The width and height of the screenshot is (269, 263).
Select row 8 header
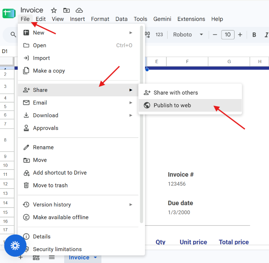[x=7, y=140]
